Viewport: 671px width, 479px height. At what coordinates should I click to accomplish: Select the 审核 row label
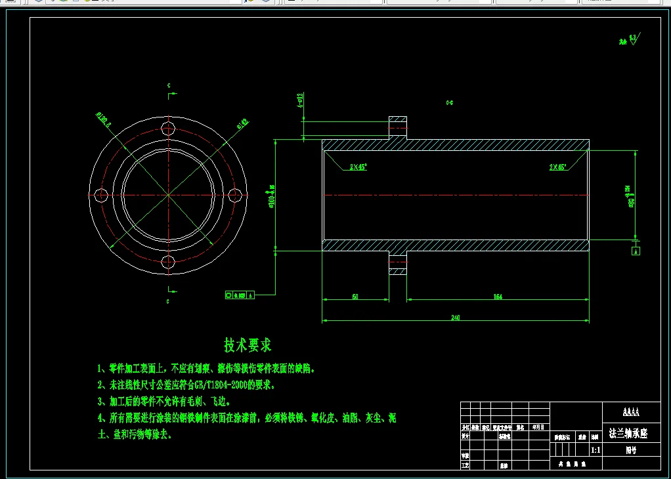click(x=465, y=456)
